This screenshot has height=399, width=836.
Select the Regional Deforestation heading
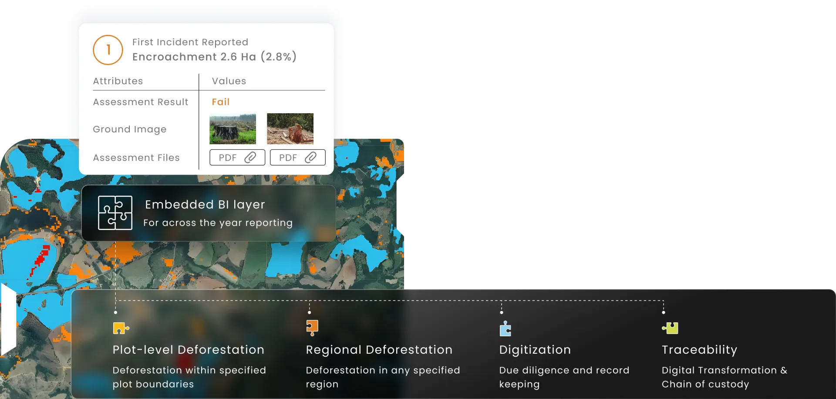point(379,350)
